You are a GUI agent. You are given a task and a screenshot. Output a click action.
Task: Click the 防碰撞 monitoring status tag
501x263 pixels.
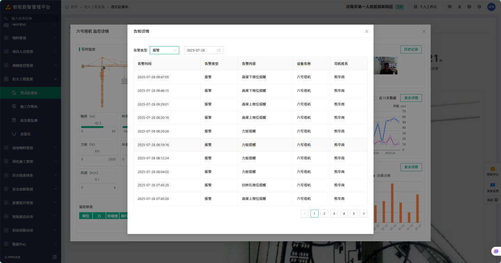[112, 216]
